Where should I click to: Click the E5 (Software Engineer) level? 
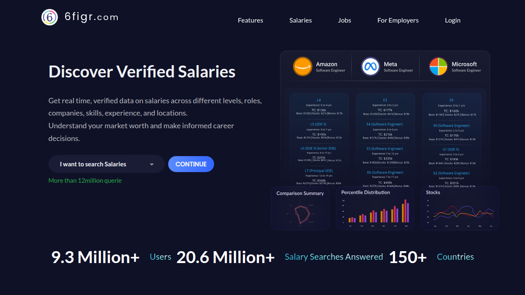(x=385, y=148)
